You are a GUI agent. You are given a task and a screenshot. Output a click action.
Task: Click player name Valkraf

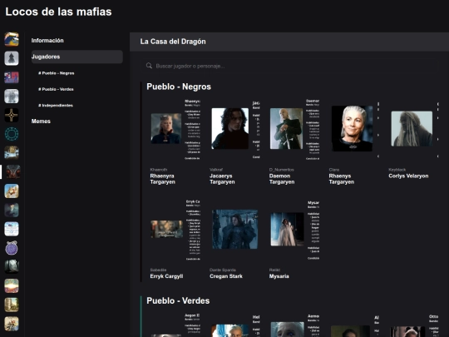pos(216,170)
